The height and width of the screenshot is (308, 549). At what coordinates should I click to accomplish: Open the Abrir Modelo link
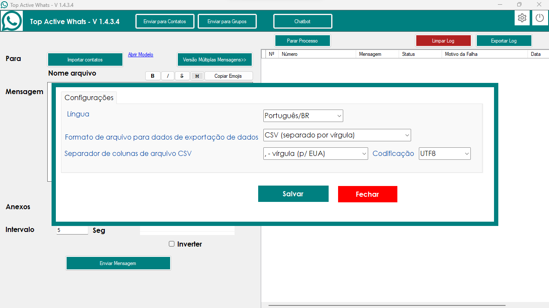click(x=140, y=55)
